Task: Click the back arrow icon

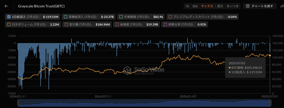Action: click(x=7, y=6)
